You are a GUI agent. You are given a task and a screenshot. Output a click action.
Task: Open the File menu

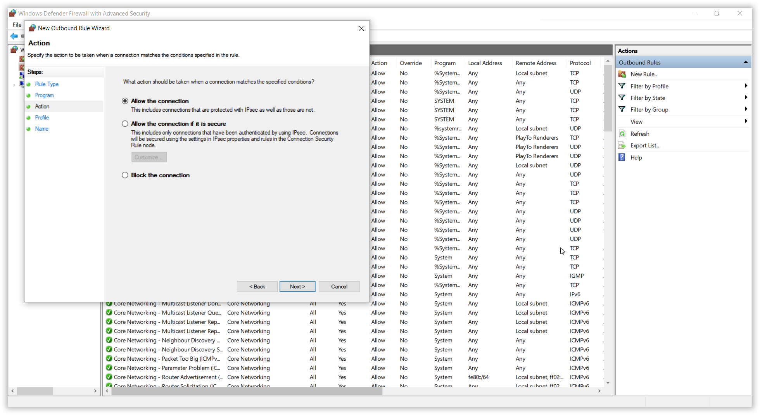17,25
